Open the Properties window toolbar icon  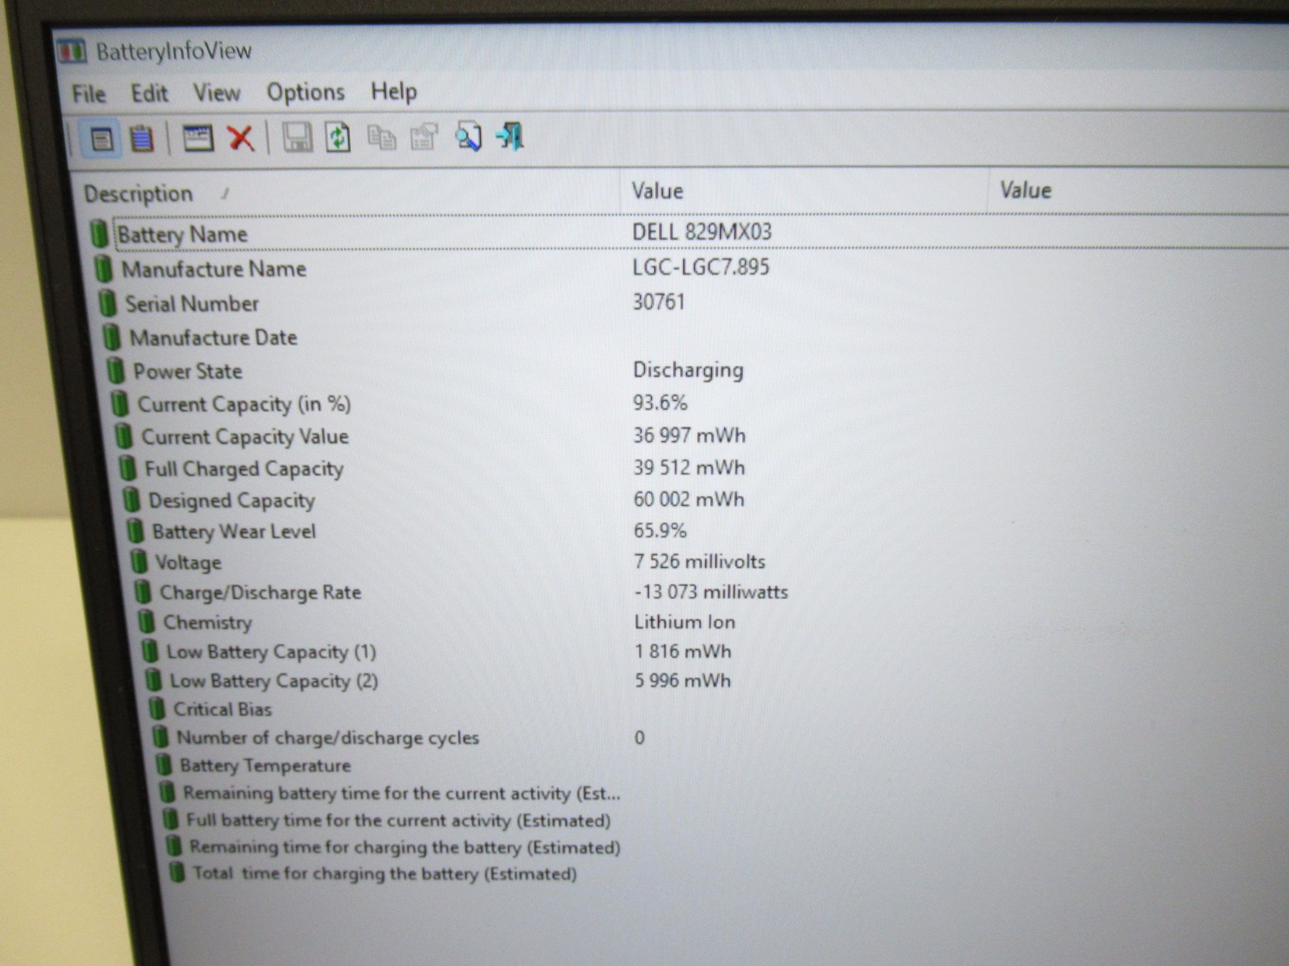tap(198, 138)
